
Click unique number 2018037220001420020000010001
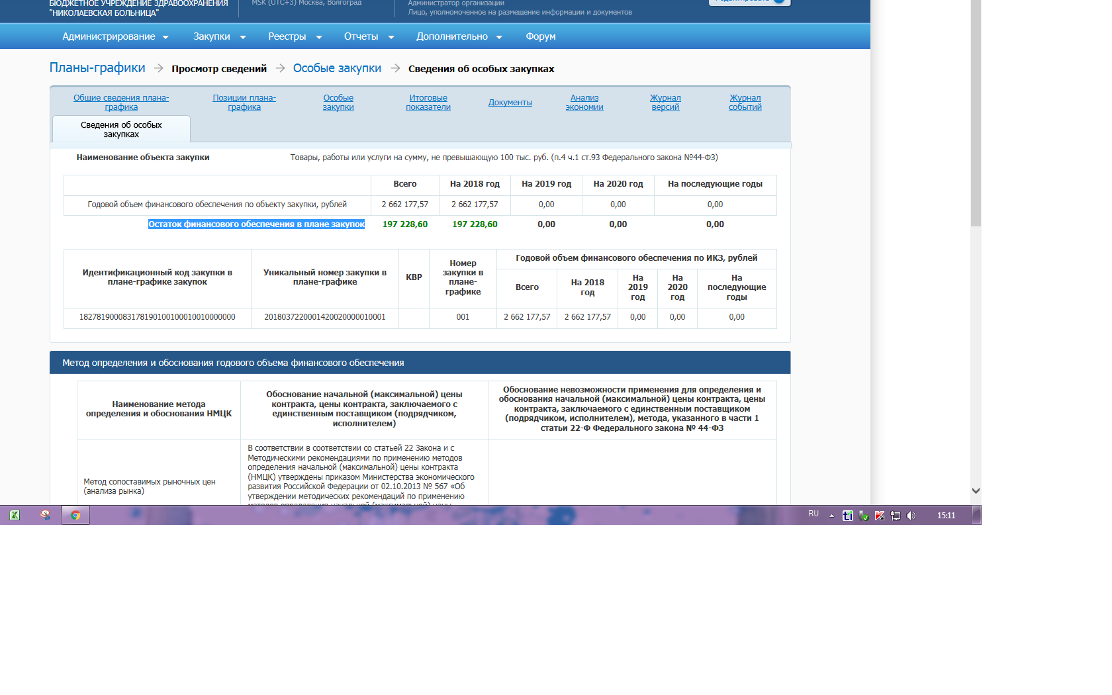coord(325,317)
